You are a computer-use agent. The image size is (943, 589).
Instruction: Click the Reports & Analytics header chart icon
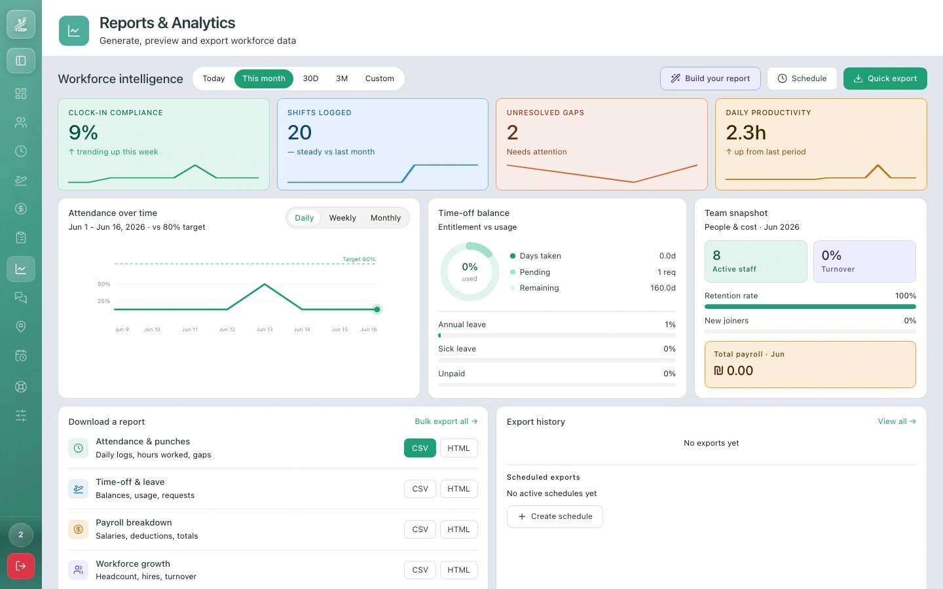coord(74,31)
